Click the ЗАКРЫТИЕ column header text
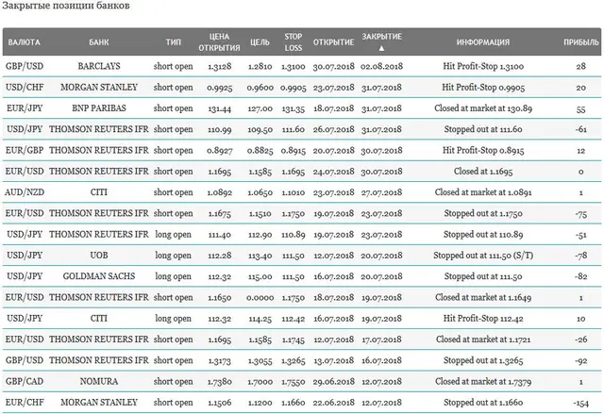 tap(381, 37)
